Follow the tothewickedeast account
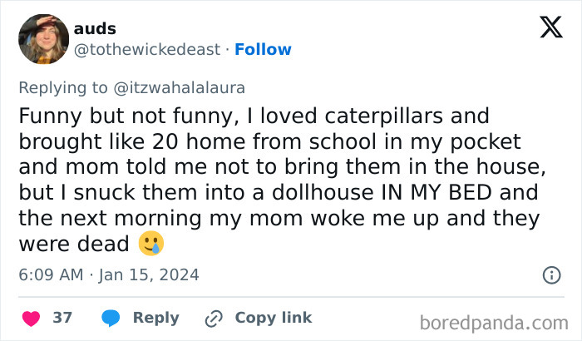Viewport: 582px width, 341px height. coord(263,50)
